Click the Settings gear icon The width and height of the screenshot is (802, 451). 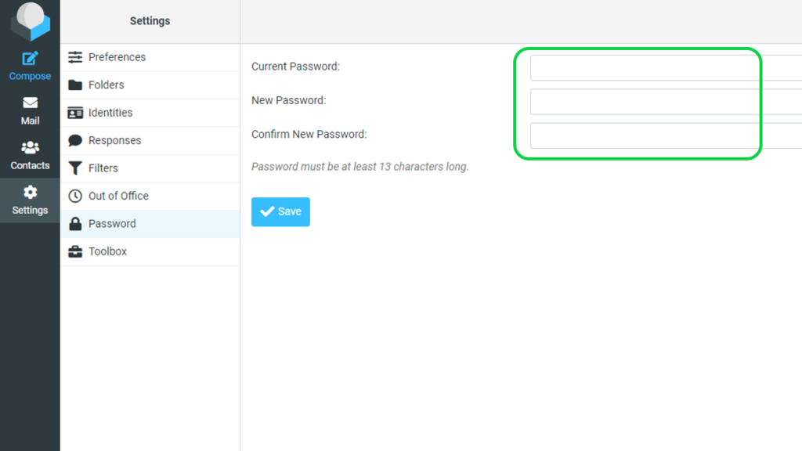point(30,193)
